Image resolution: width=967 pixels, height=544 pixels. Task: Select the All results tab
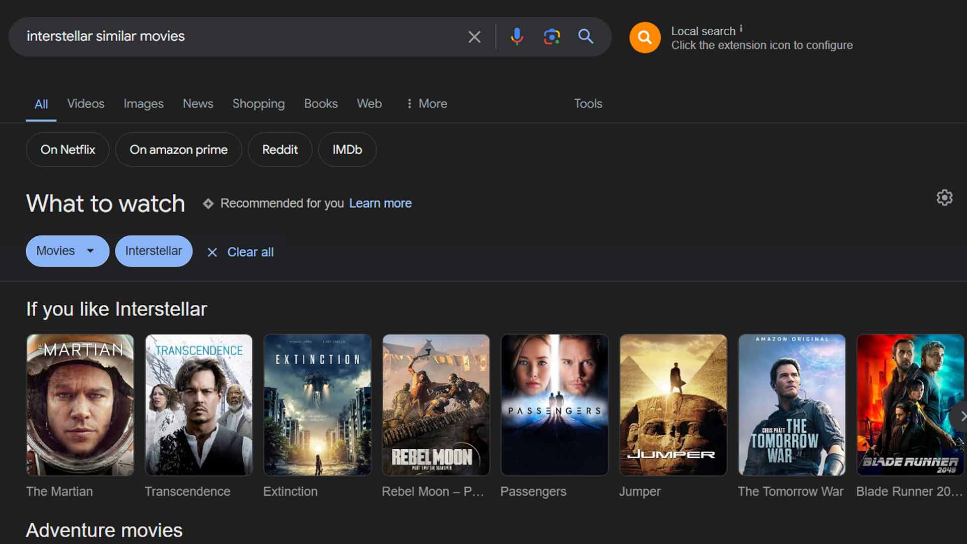[x=41, y=104]
